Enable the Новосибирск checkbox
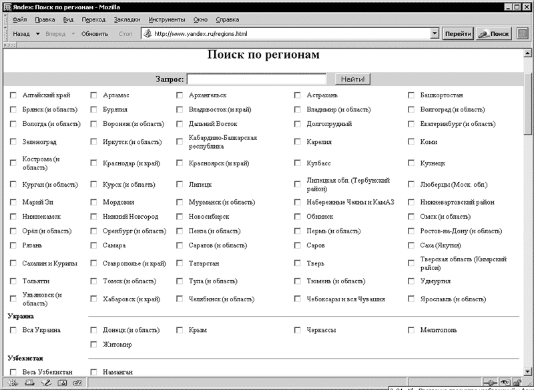534x390 pixels. pos(180,216)
